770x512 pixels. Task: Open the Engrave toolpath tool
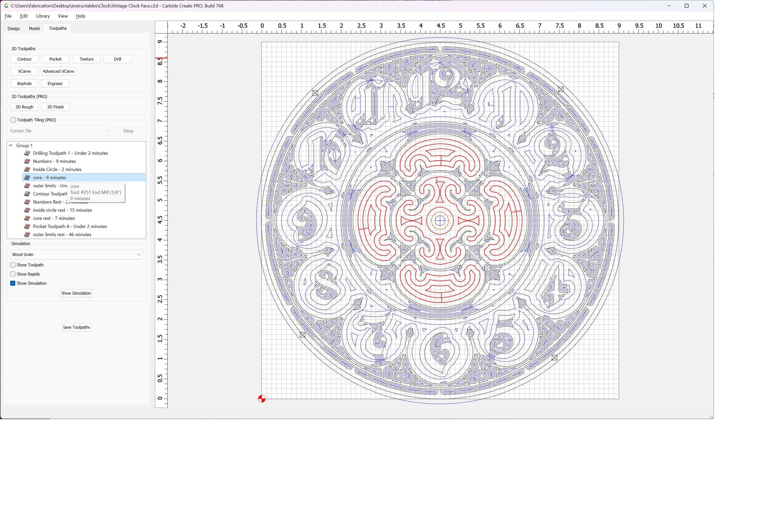pyautogui.click(x=55, y=83)
